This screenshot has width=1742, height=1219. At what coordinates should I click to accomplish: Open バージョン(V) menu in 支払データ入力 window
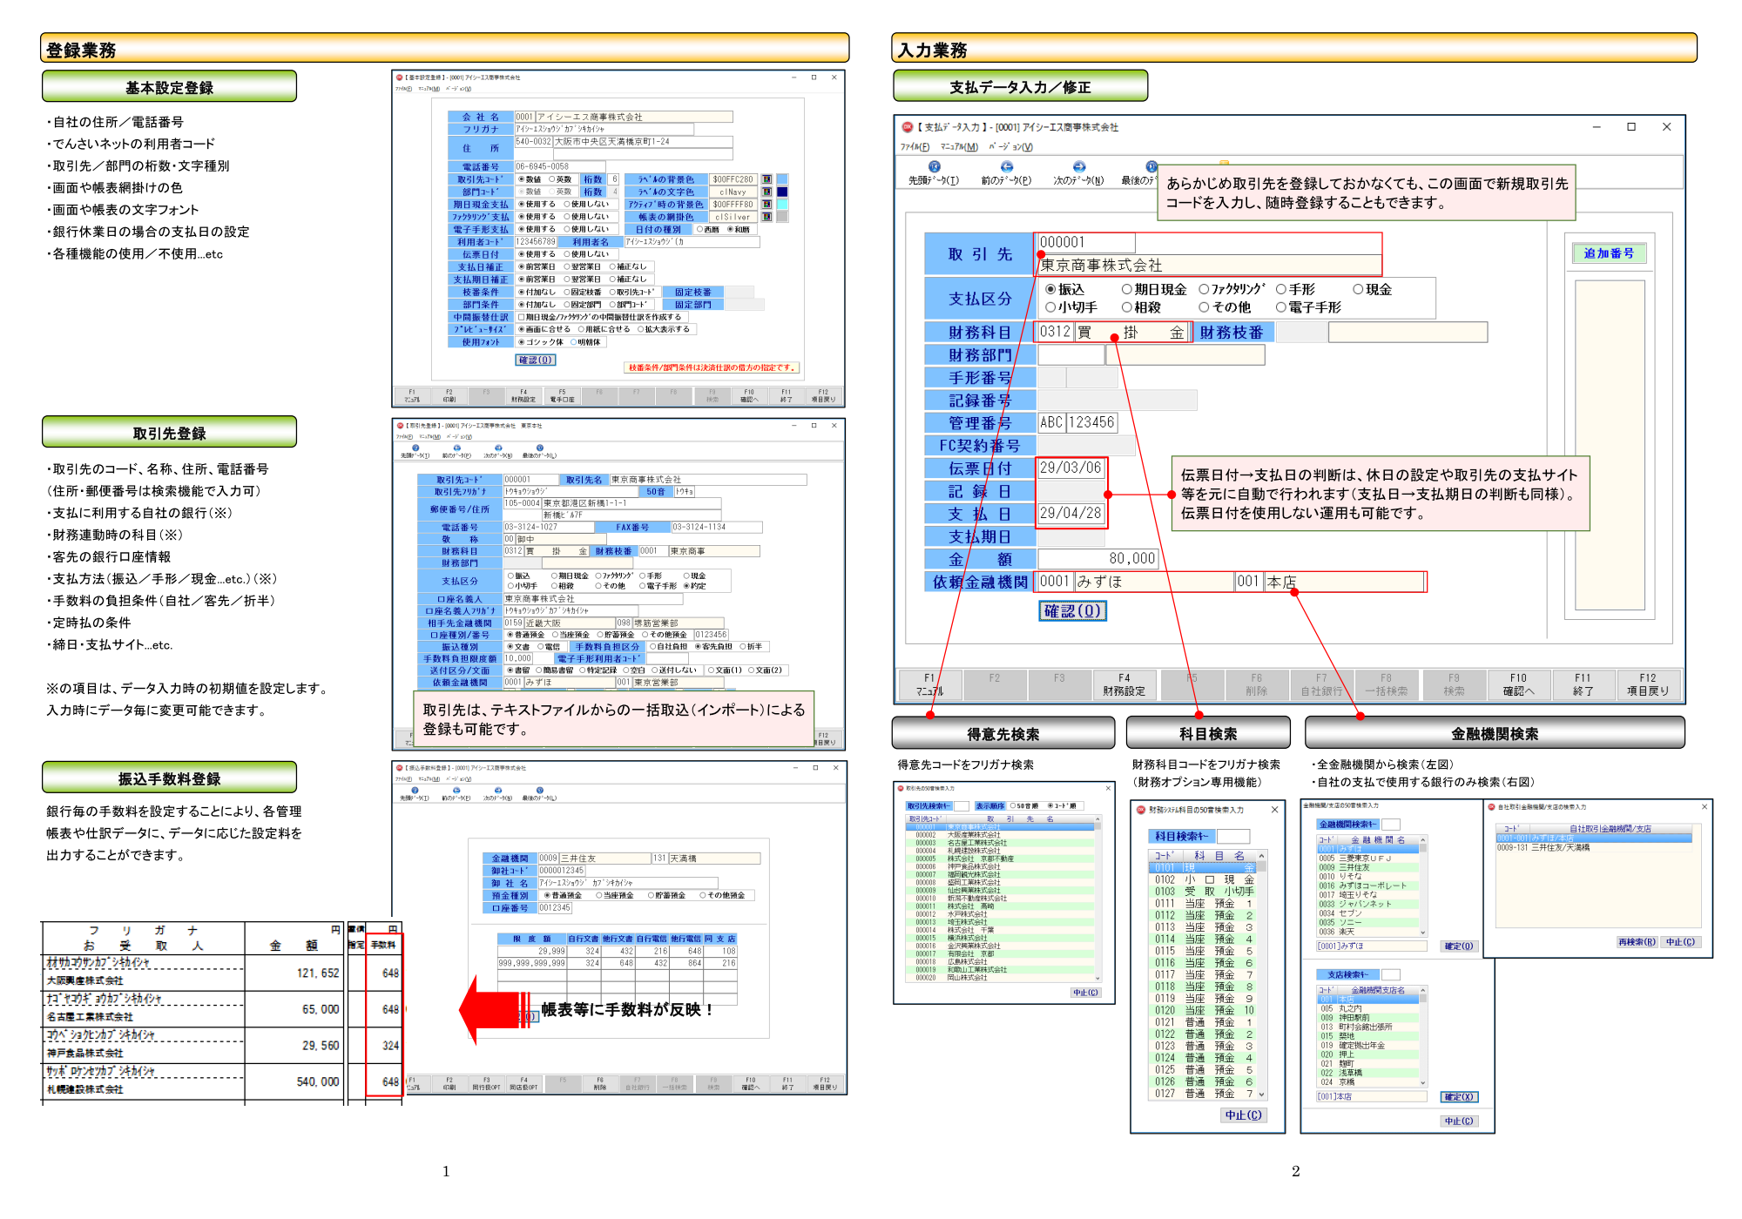[x=1010, y=147]
